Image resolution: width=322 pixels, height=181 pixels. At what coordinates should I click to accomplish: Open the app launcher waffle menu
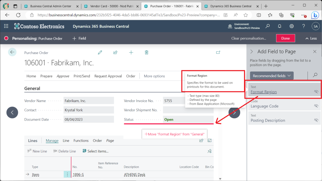6,26
